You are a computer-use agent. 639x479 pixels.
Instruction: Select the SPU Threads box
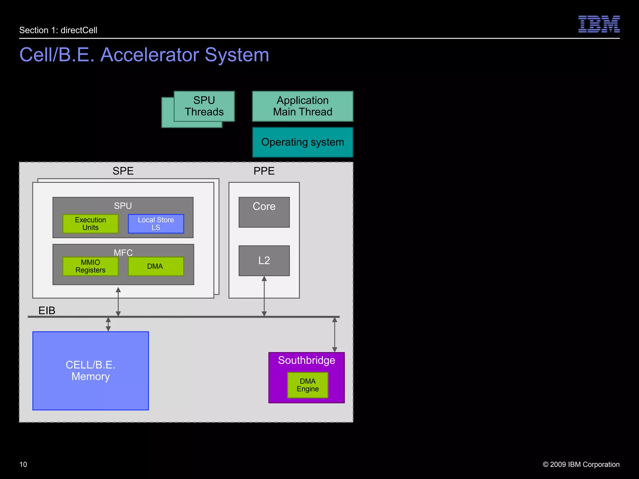click(204, 106)
